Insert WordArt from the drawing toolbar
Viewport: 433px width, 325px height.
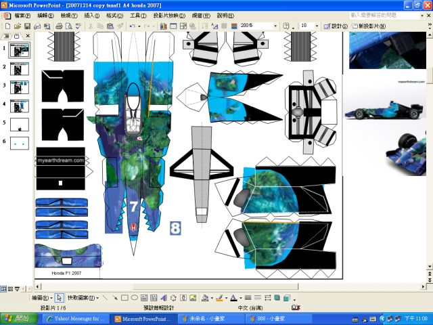point(164,298)
